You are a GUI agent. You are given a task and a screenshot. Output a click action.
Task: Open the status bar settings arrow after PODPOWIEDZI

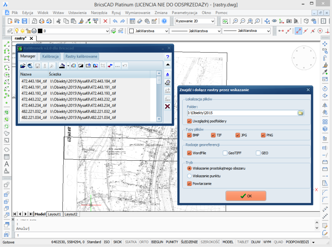click(x=313, y=242)
